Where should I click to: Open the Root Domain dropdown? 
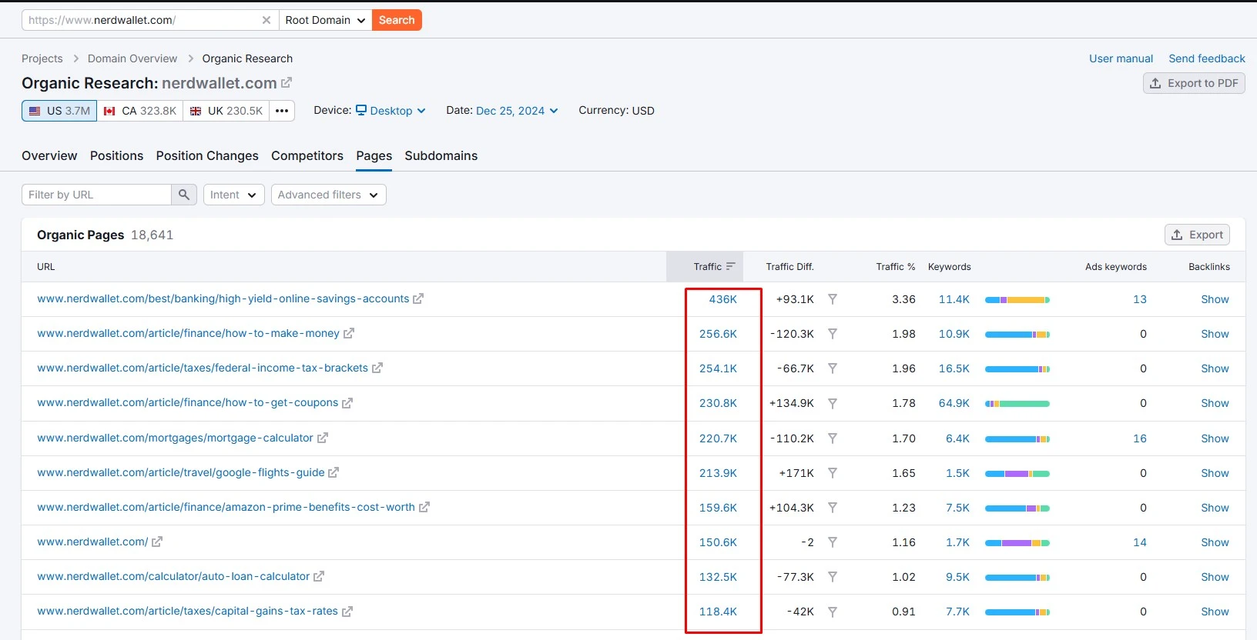[325, 20]
